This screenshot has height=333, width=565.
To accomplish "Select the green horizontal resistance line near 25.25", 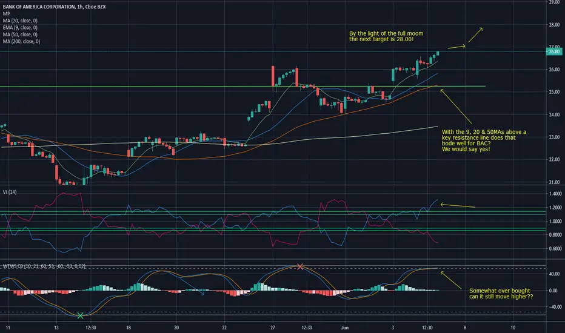I will click(242, 87).
